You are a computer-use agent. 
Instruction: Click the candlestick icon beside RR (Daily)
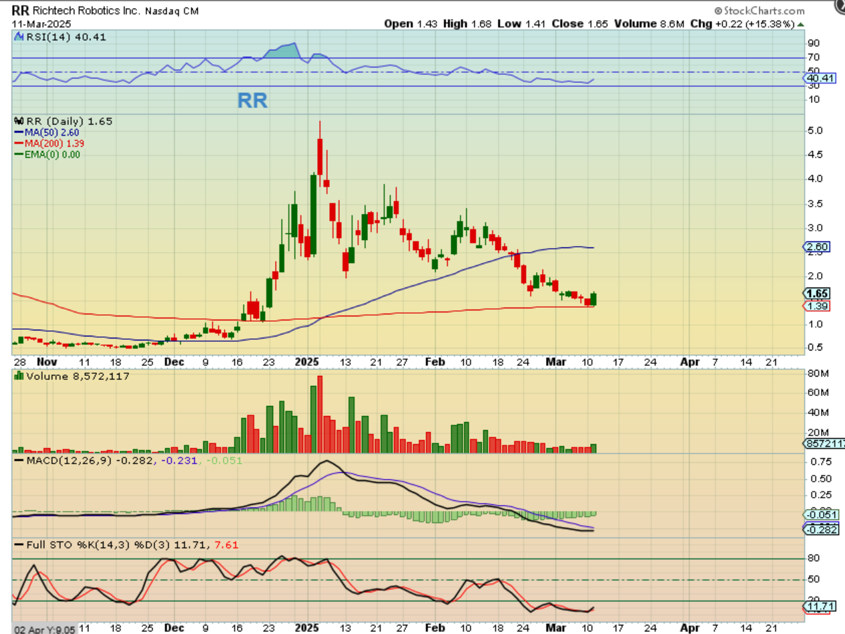(18, 121)
